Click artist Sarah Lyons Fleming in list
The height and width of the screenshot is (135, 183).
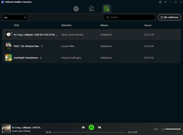(x=72, y=35)
